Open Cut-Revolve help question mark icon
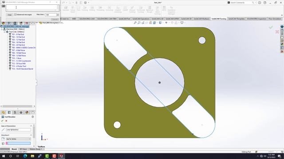Screen dimensions: 284x159 click(x=32, y=117)
